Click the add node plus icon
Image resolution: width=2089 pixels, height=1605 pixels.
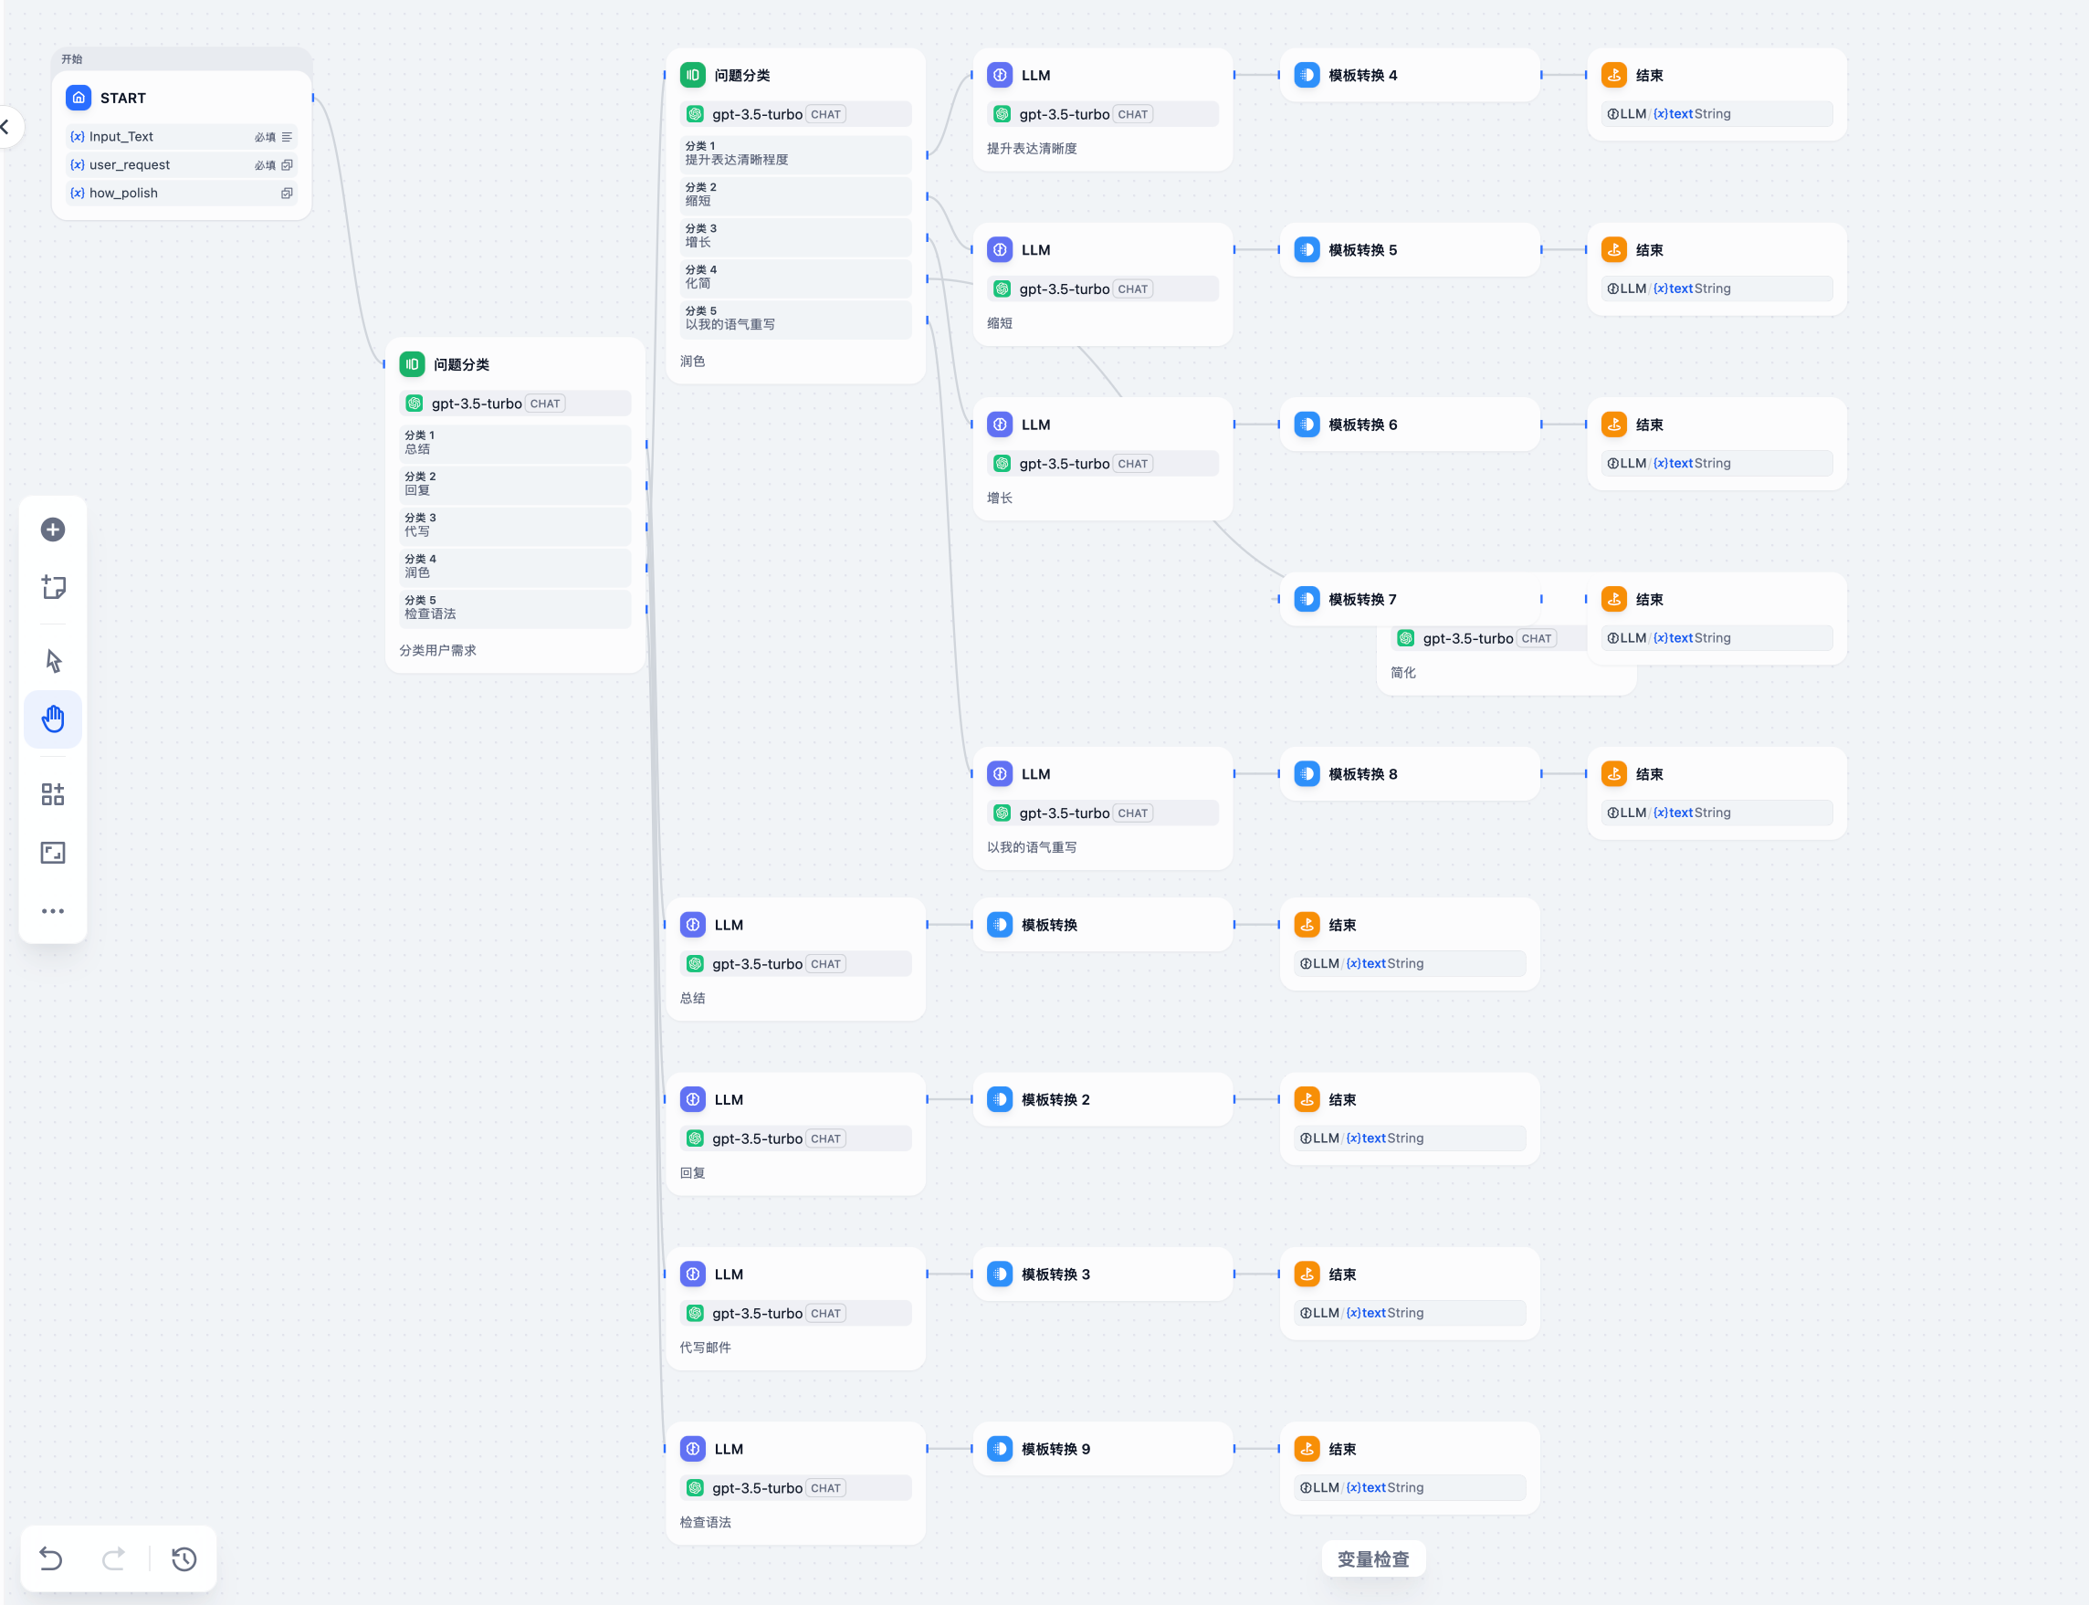coord(53,530)
